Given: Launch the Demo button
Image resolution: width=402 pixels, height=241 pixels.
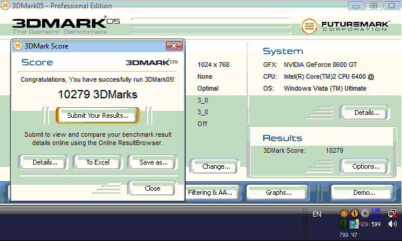Looking at the screenshot, I should [x=363, y=192].
